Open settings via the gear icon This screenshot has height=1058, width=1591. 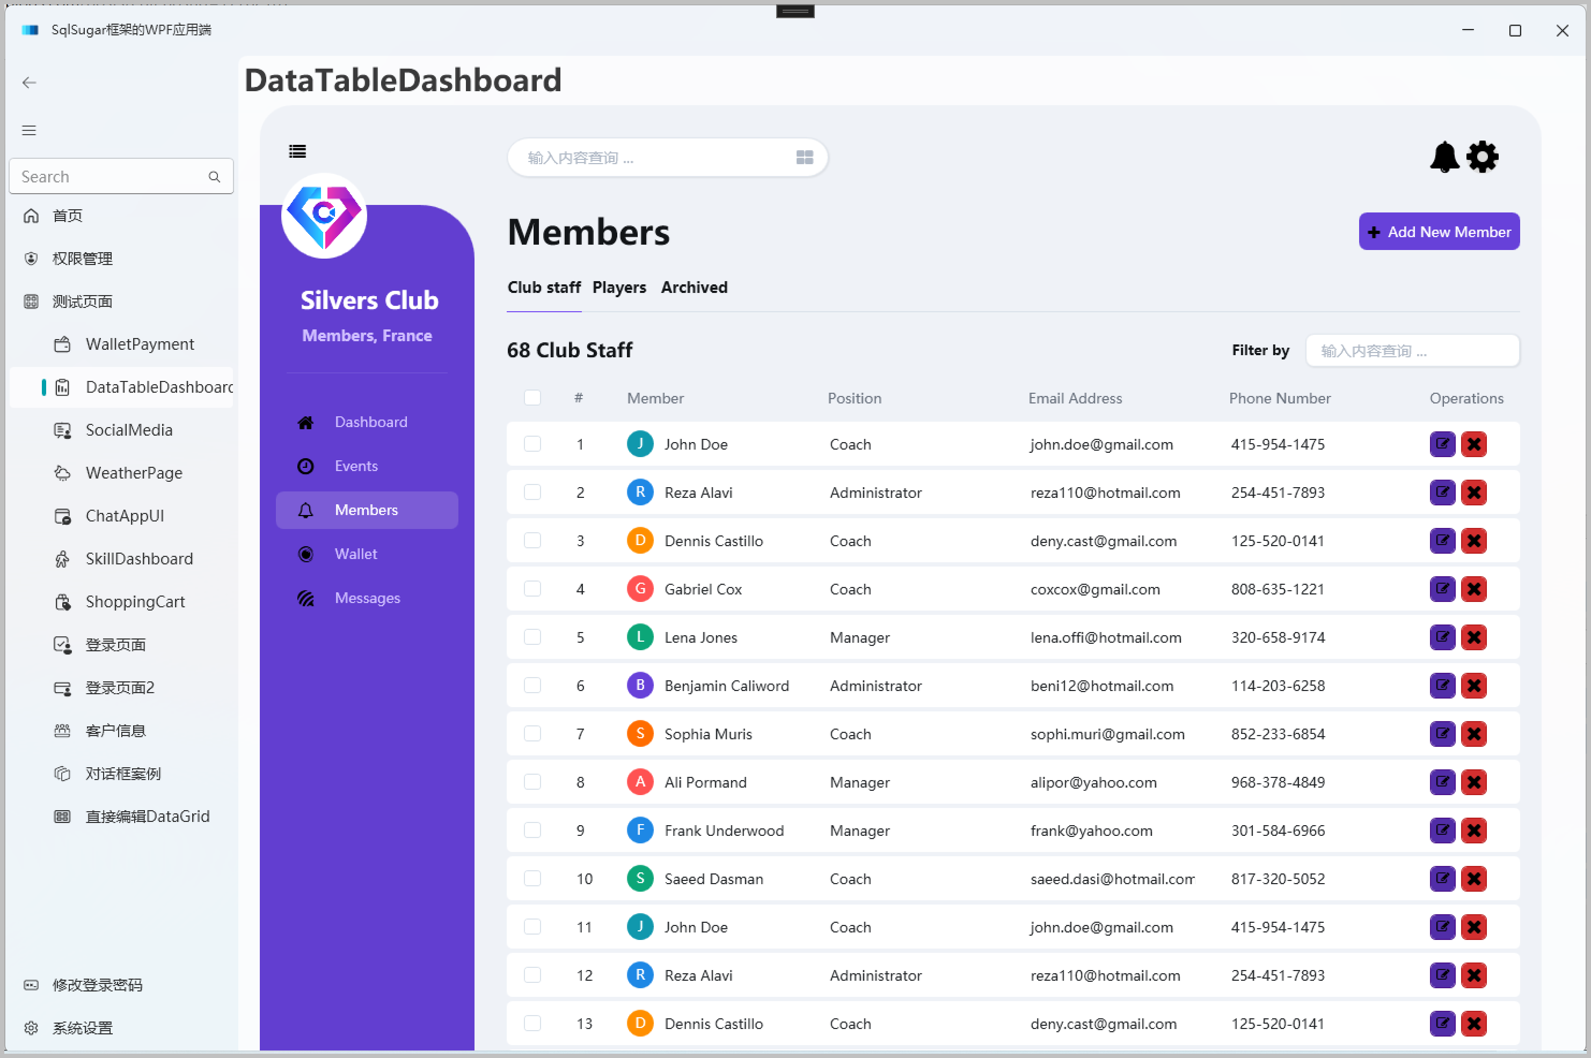[x=1483, y=157]
